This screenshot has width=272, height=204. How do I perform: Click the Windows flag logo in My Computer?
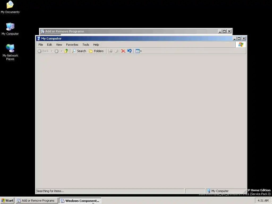point(241,45)
